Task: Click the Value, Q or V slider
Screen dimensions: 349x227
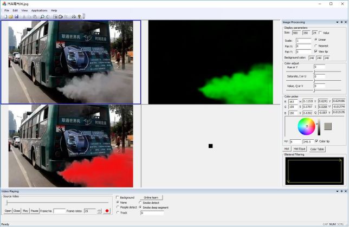Action: click(314, 90)
